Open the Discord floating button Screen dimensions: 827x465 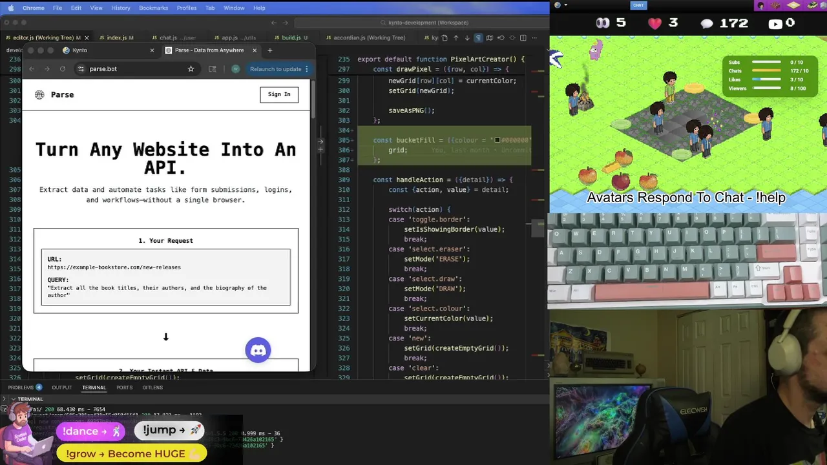tap(258, 350)
